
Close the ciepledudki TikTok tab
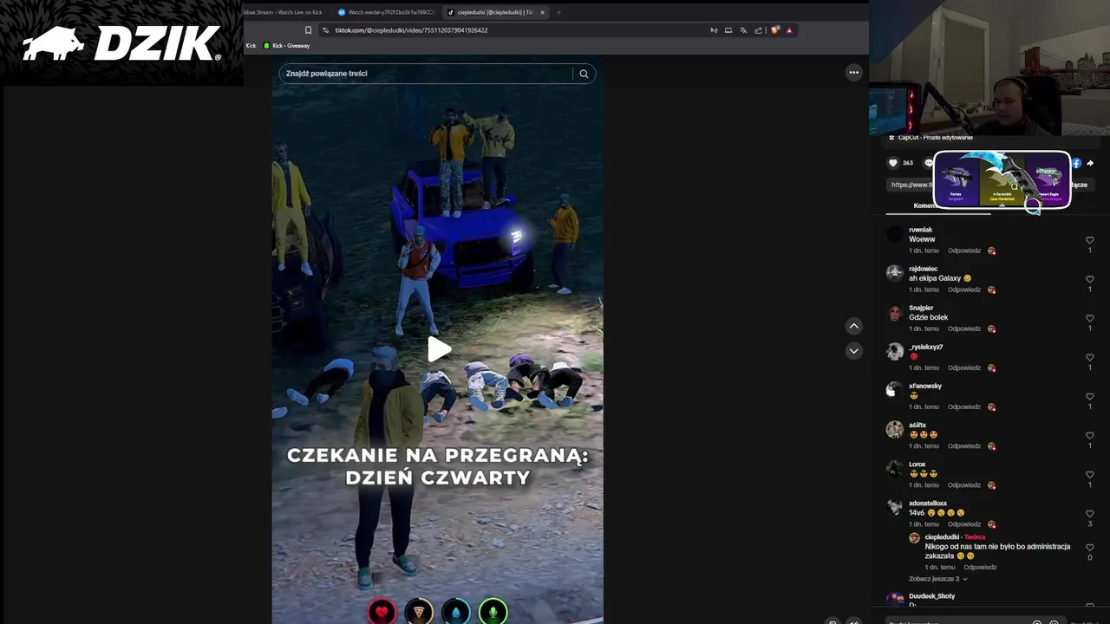[543, 12]
